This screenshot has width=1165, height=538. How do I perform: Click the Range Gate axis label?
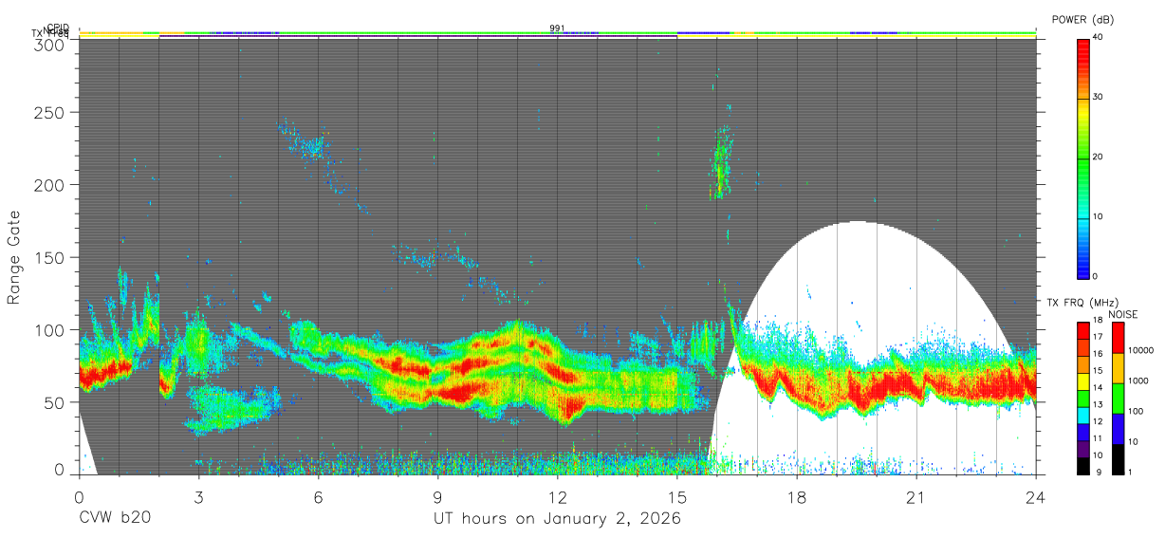(x=14, y=258)
